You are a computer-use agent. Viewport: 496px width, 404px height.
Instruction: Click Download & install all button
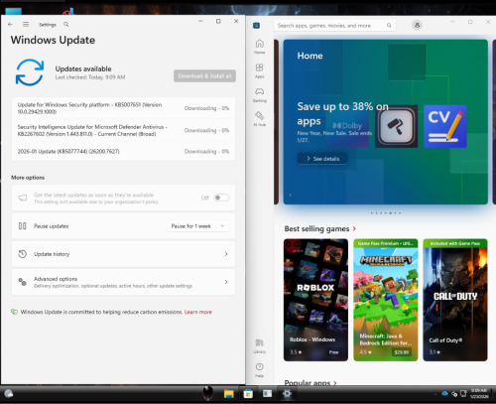(204, 75)
